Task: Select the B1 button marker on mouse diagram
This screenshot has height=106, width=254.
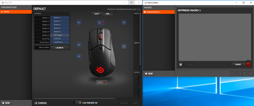Action: pyautogui.click(x=79, y=23)
